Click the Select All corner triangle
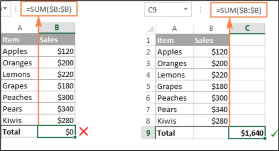The width and height of the screenshot is (279, 151). pyautogui.click(x=149, y=29)
